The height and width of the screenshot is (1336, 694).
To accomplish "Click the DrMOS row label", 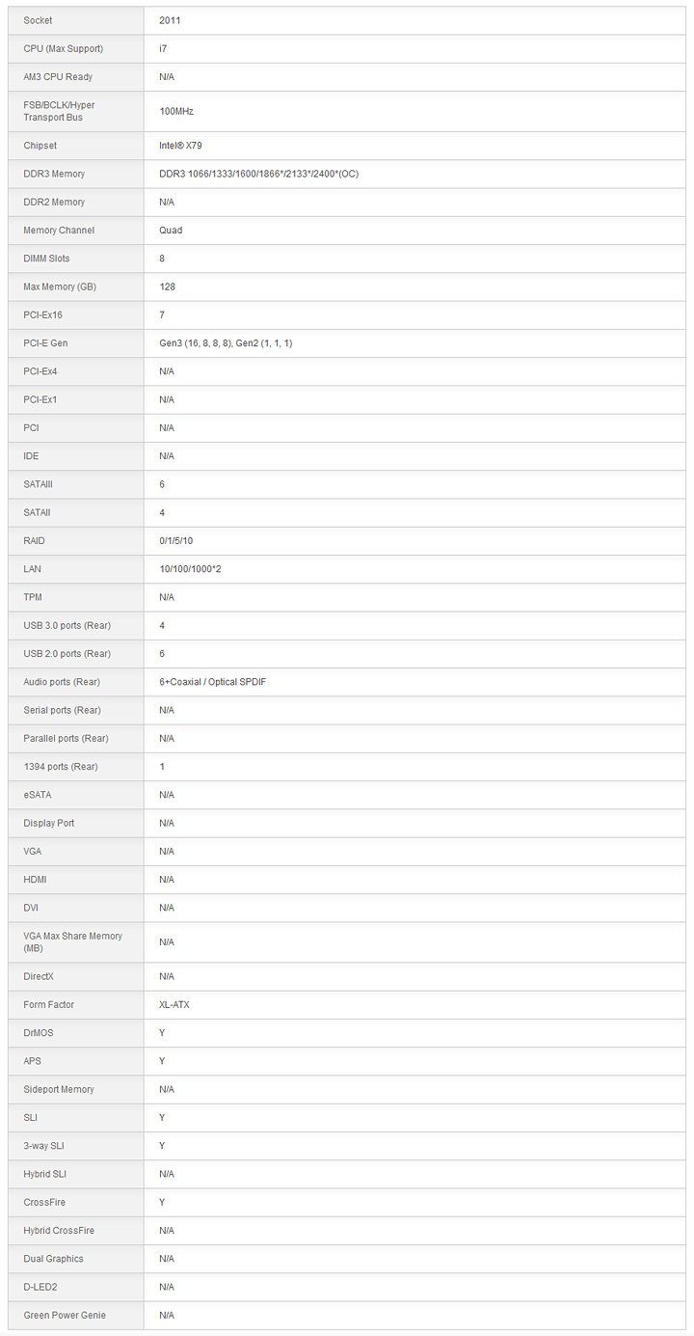I will (40, 1033).
